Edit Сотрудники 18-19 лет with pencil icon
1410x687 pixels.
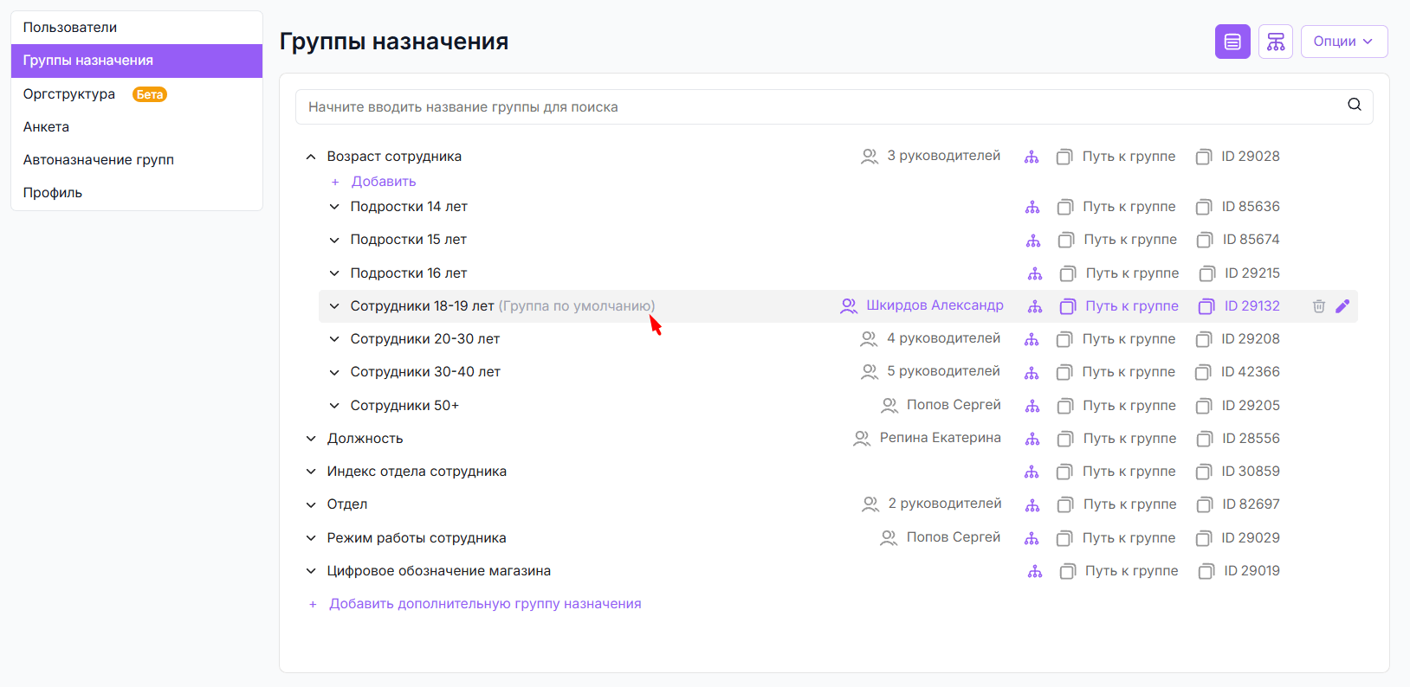coord(1342,306)
